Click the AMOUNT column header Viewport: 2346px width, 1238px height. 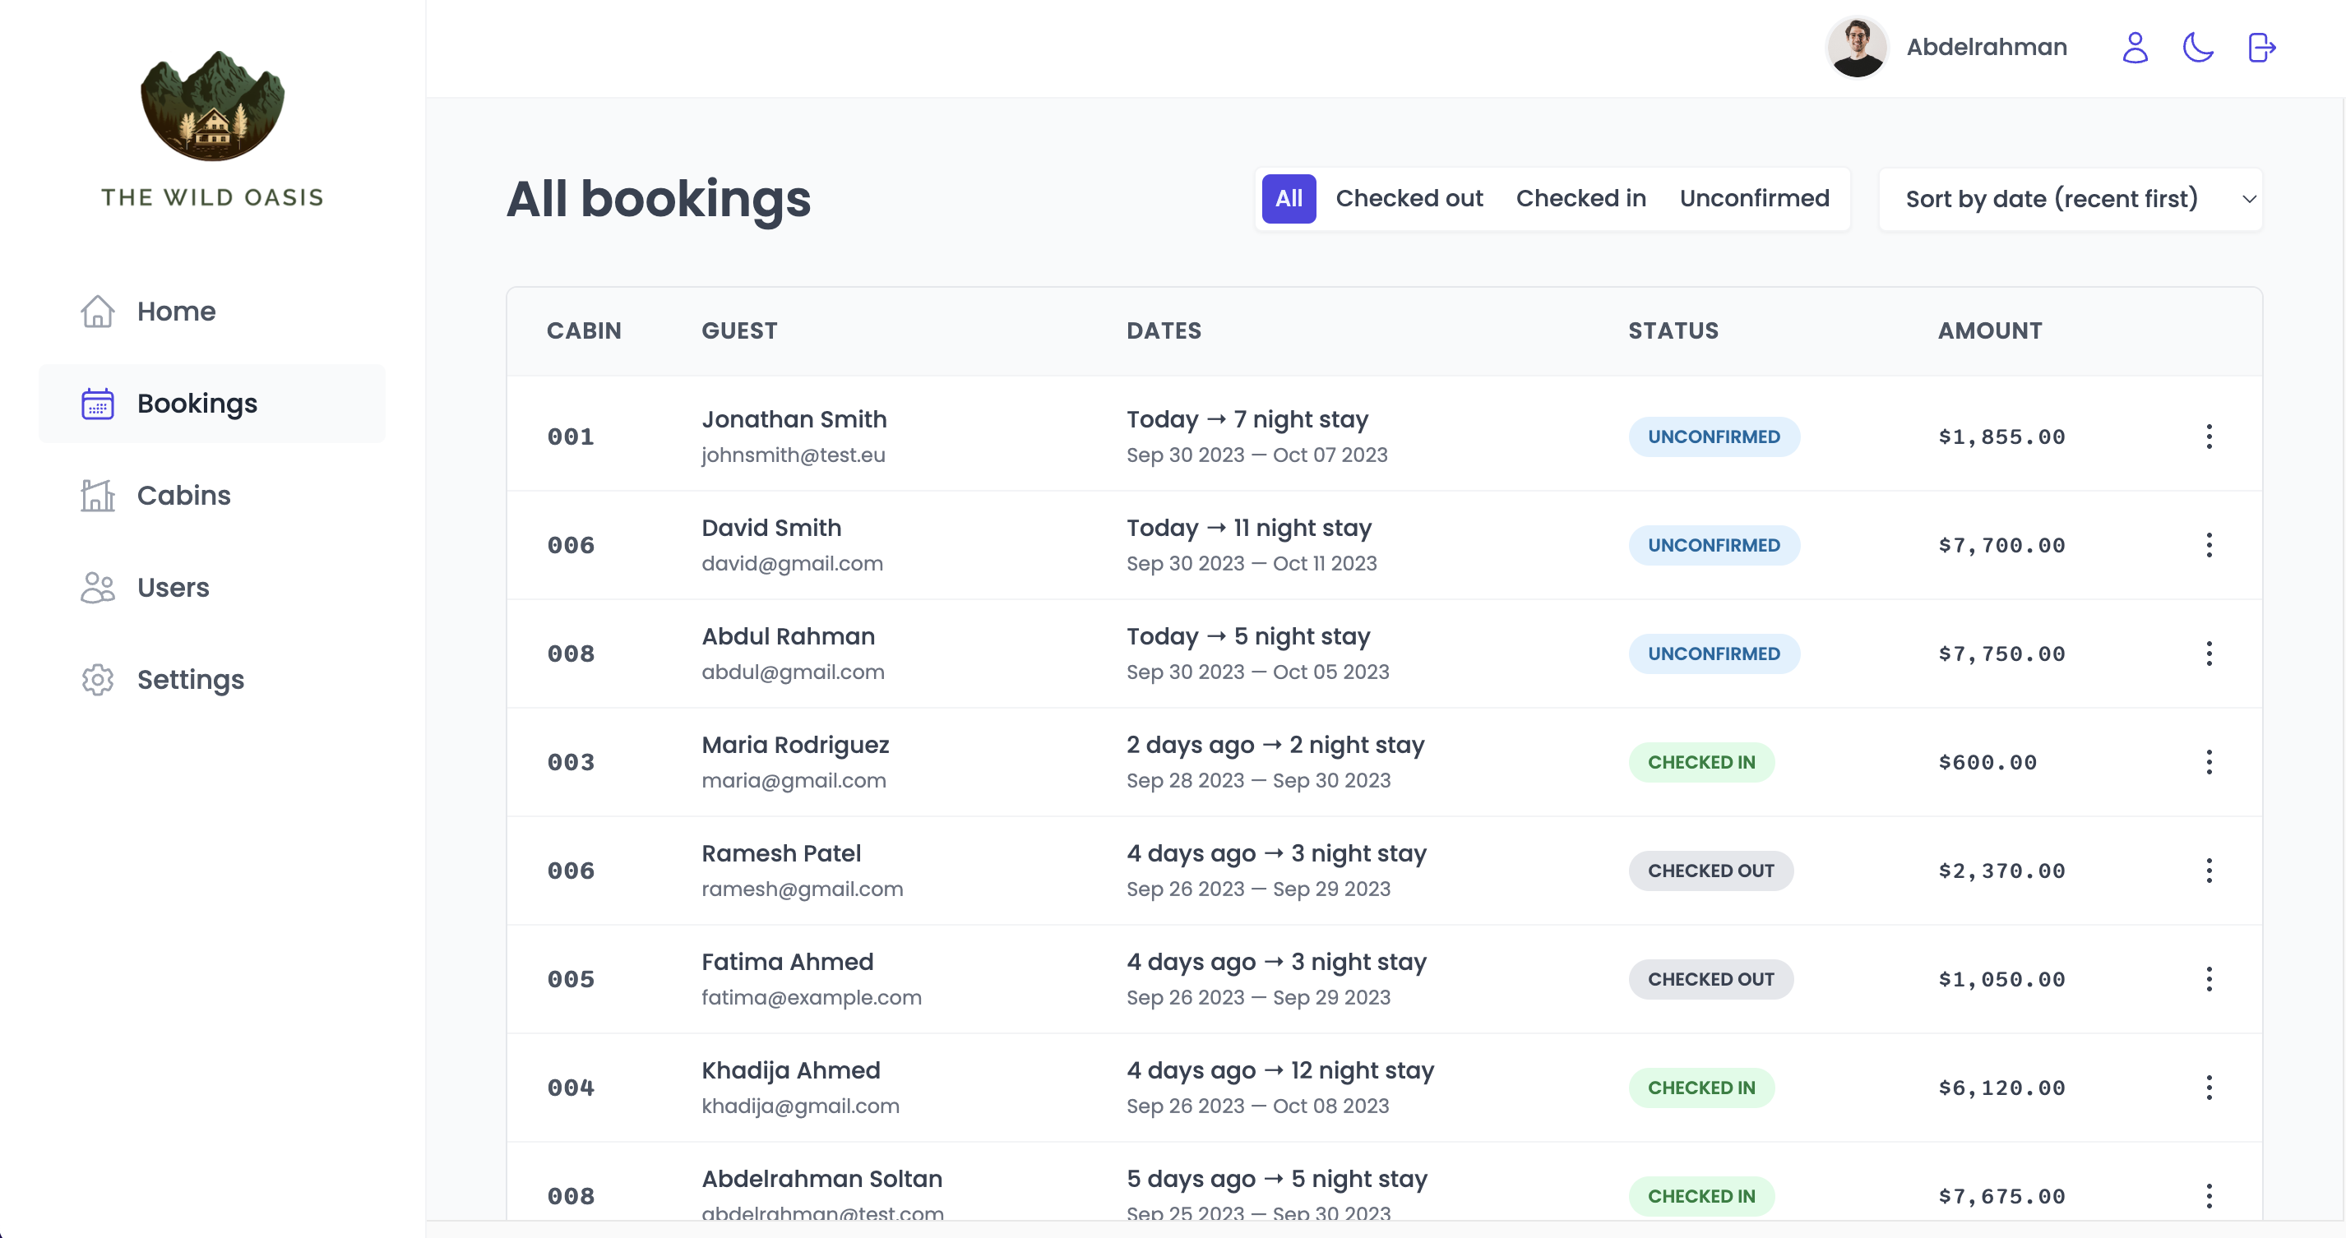click(1990, 330)
